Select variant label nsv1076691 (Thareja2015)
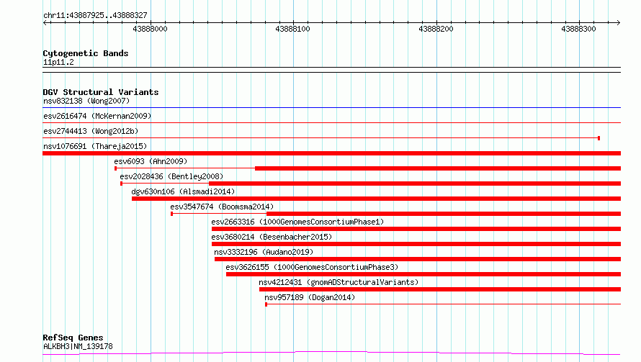 click(95, 146)
